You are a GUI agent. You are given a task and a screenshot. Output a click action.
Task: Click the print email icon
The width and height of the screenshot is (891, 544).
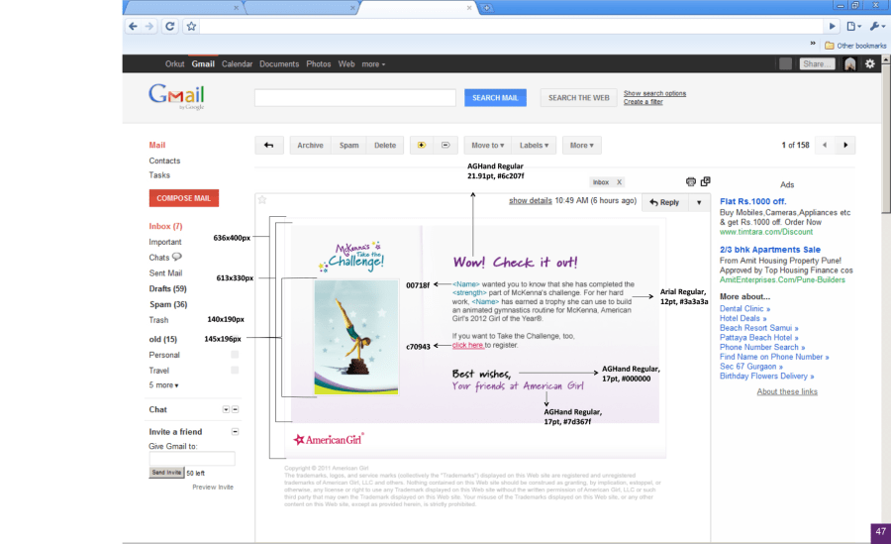[691, 182]
